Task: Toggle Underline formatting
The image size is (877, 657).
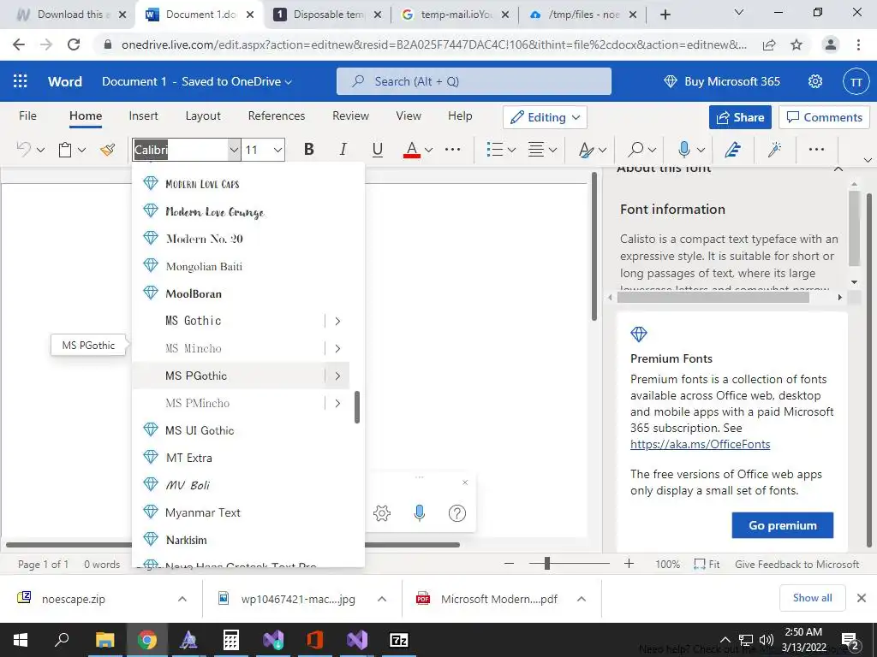Action: pyautogui.click(x=378, y=149)
